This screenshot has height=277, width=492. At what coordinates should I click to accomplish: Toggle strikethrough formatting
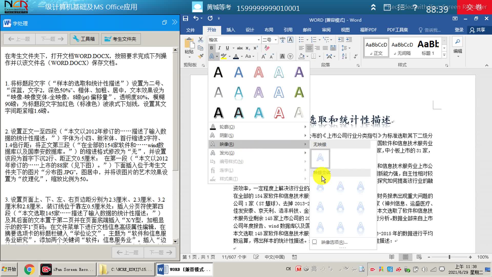[240, 48]
